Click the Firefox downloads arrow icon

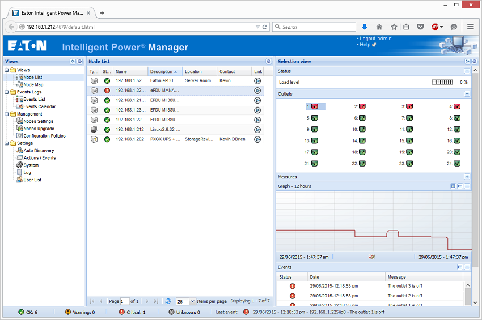pyautogui.click(x=365, y=27)
